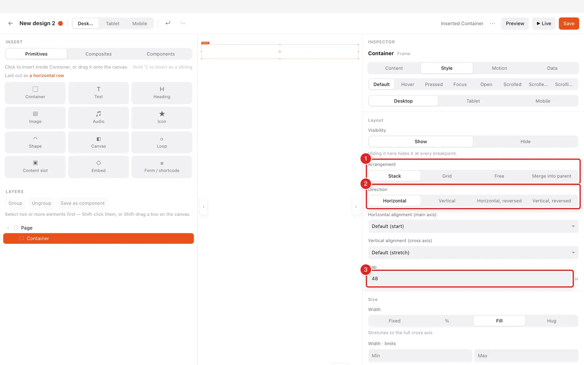Set Visibility to Hide

pyautogui.click(x=525, y=142)
